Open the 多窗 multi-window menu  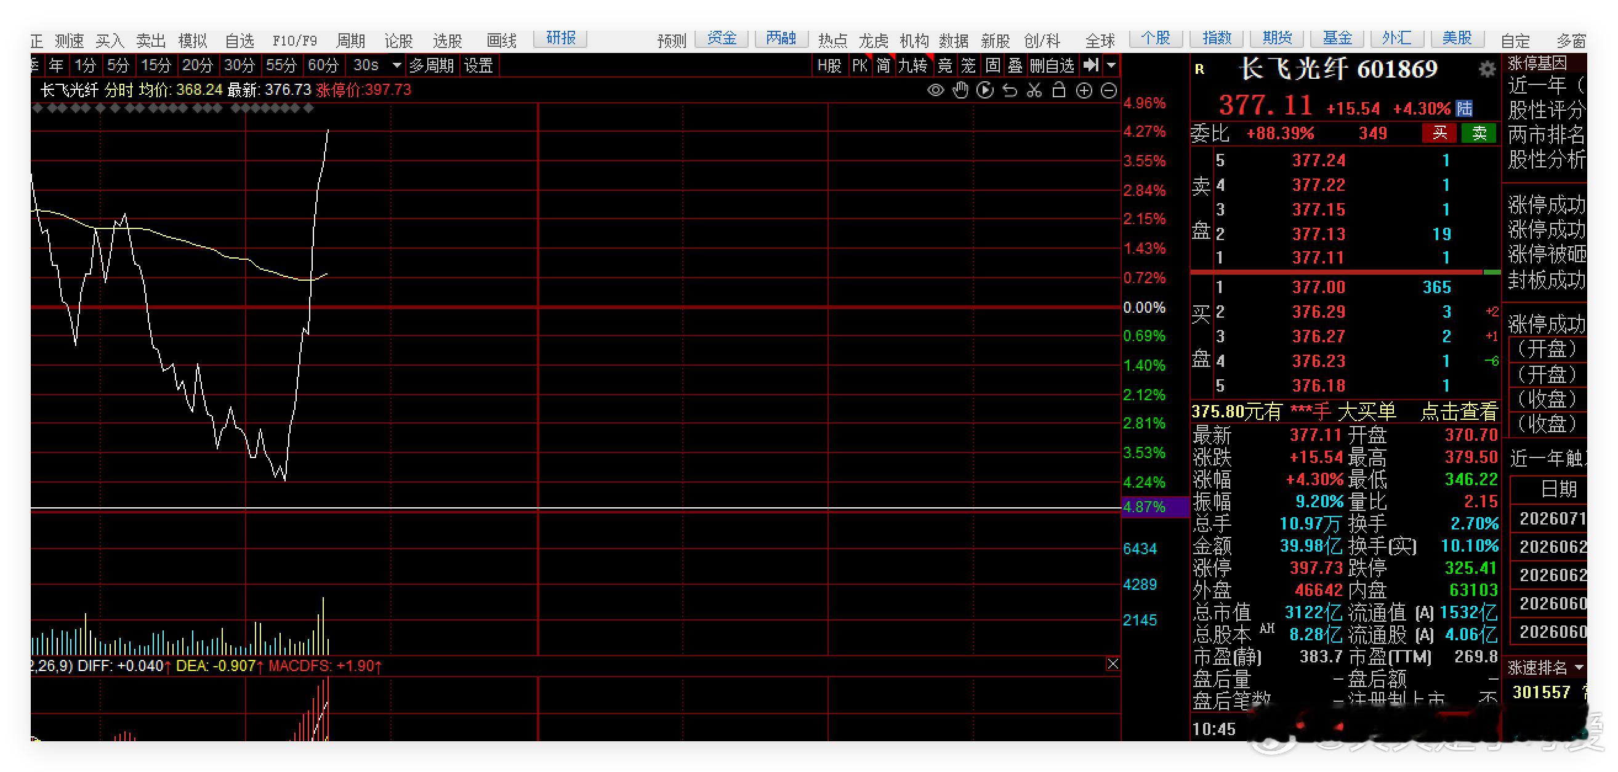pyautogui.click(x=1572, y=41)
